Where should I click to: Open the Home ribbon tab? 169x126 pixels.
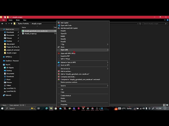tap(11, 20)
